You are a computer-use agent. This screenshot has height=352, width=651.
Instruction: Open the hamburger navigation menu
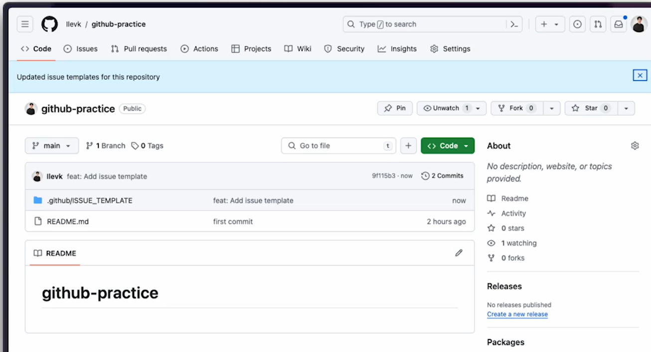pyautogui.click(x=25, y=24)
